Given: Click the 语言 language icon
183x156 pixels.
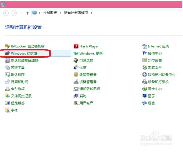Looking at the screenshot, I should point(144,103).
